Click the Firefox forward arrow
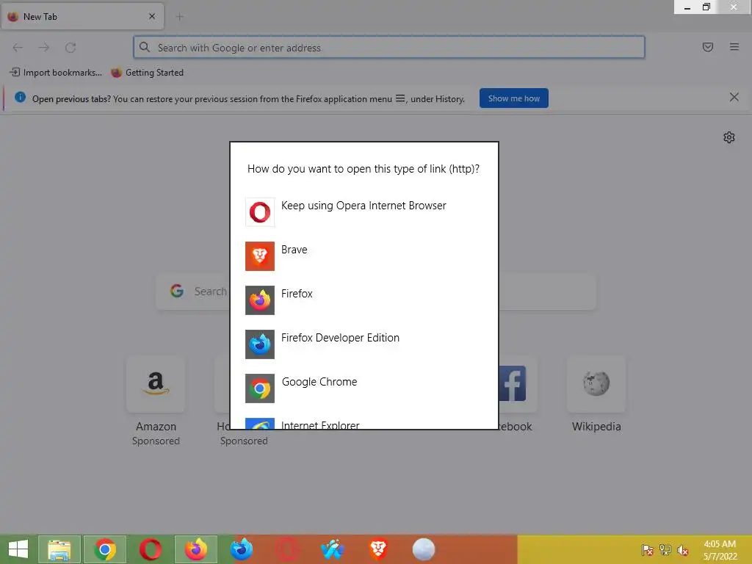 point(43,48)
